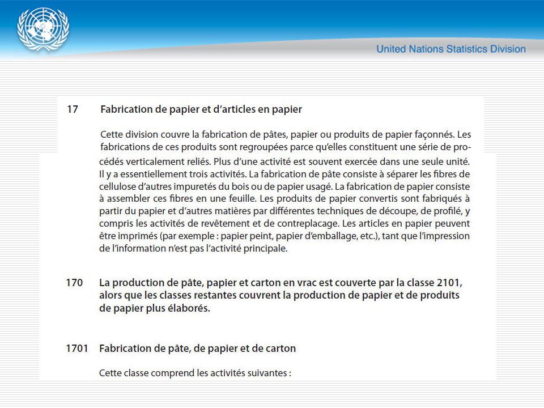Select the group code 170

(x=74, y=283)
